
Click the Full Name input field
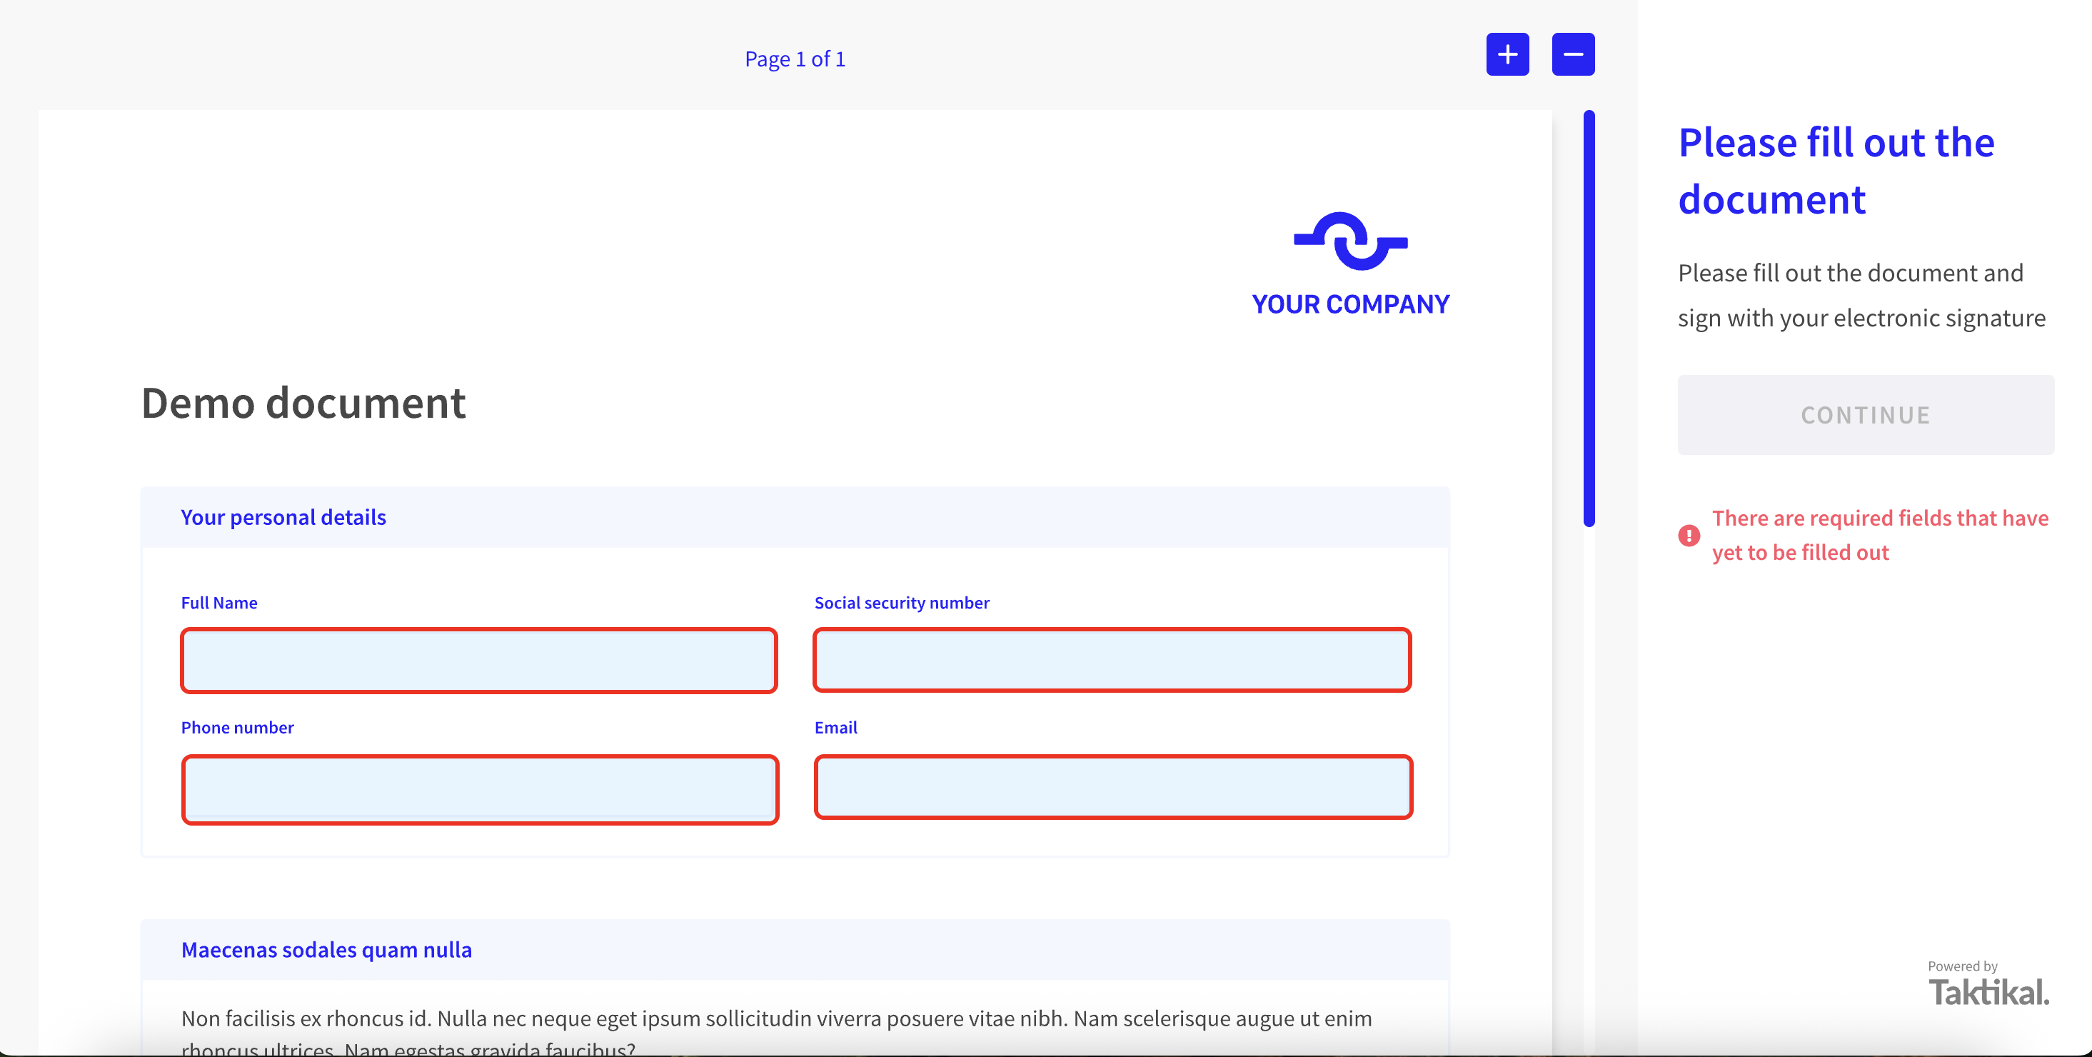coord(479,661)
